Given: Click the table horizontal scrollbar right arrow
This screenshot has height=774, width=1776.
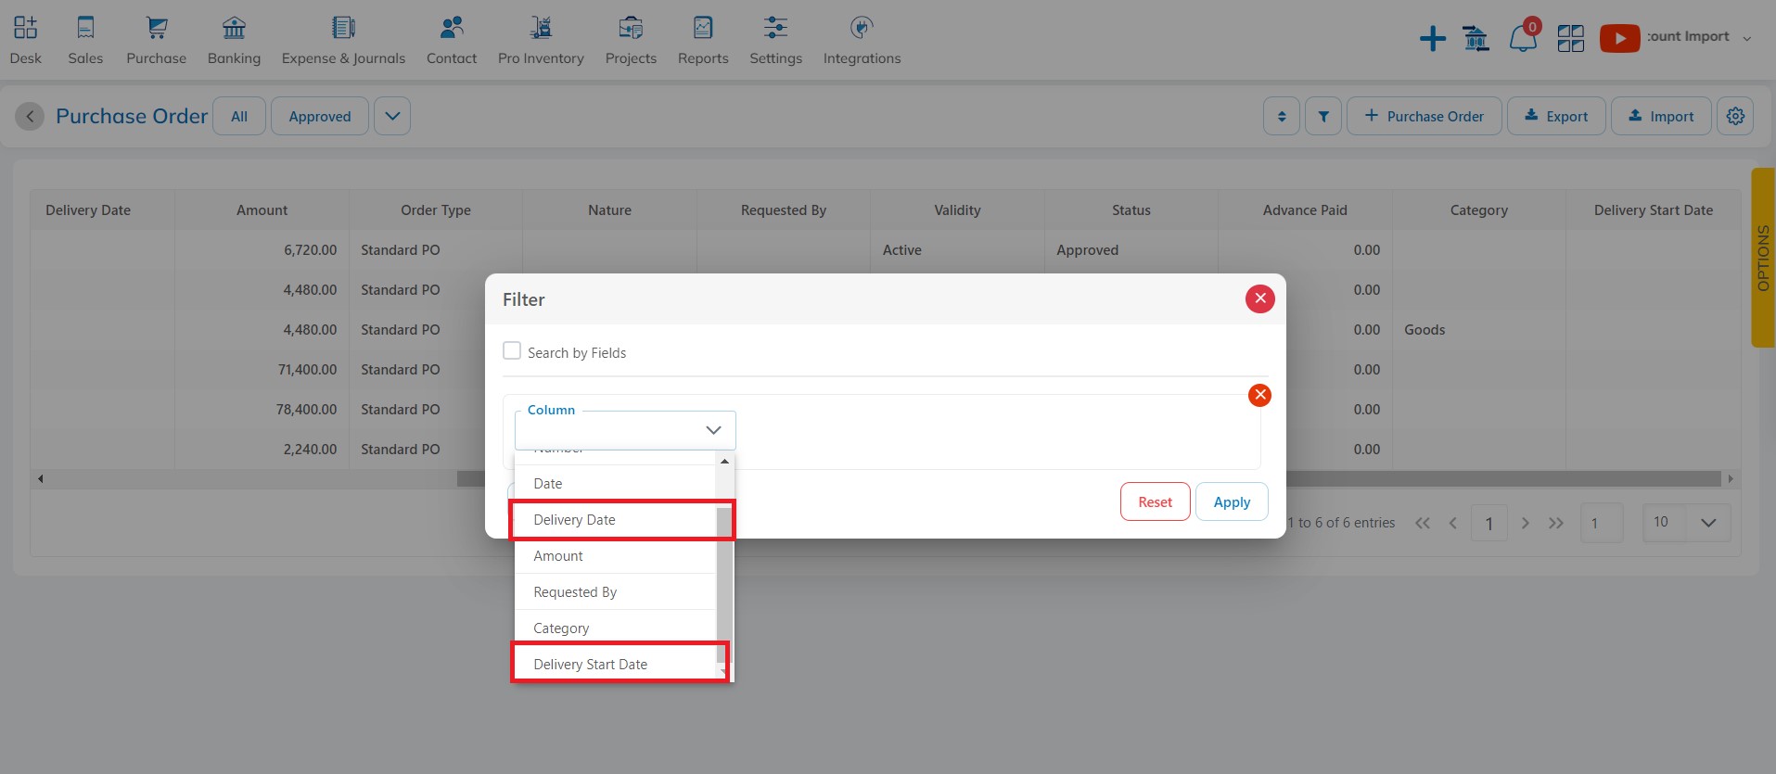Looking at the screenshot, I should 1730,478.
